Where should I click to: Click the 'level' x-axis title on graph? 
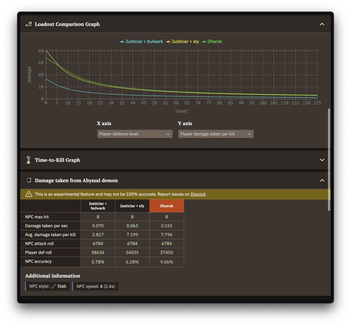tap(182, 111)
